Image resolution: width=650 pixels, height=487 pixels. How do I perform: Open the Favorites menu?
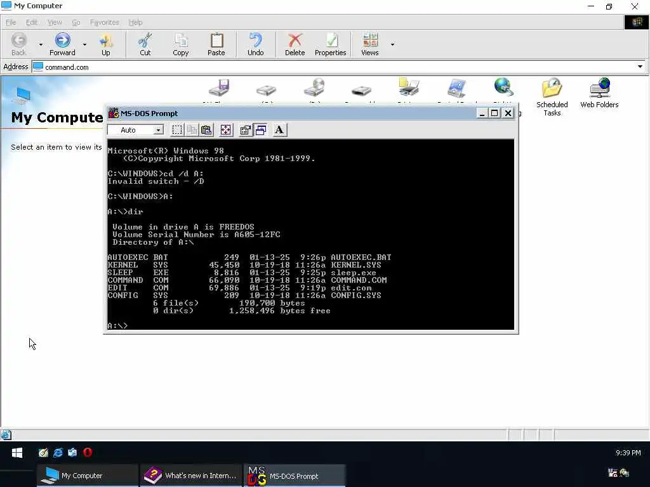click(105, 22)
